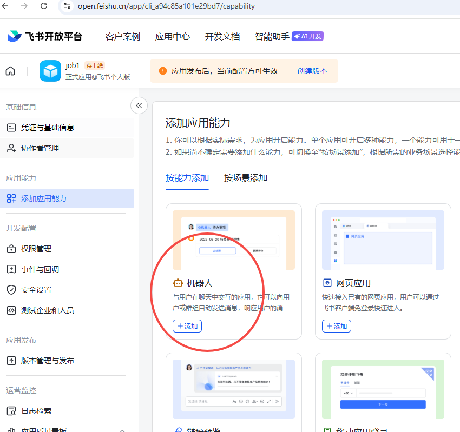
Task: Click the 网页应用 card title
Action: pyautogui.click(x=353, y=283)
